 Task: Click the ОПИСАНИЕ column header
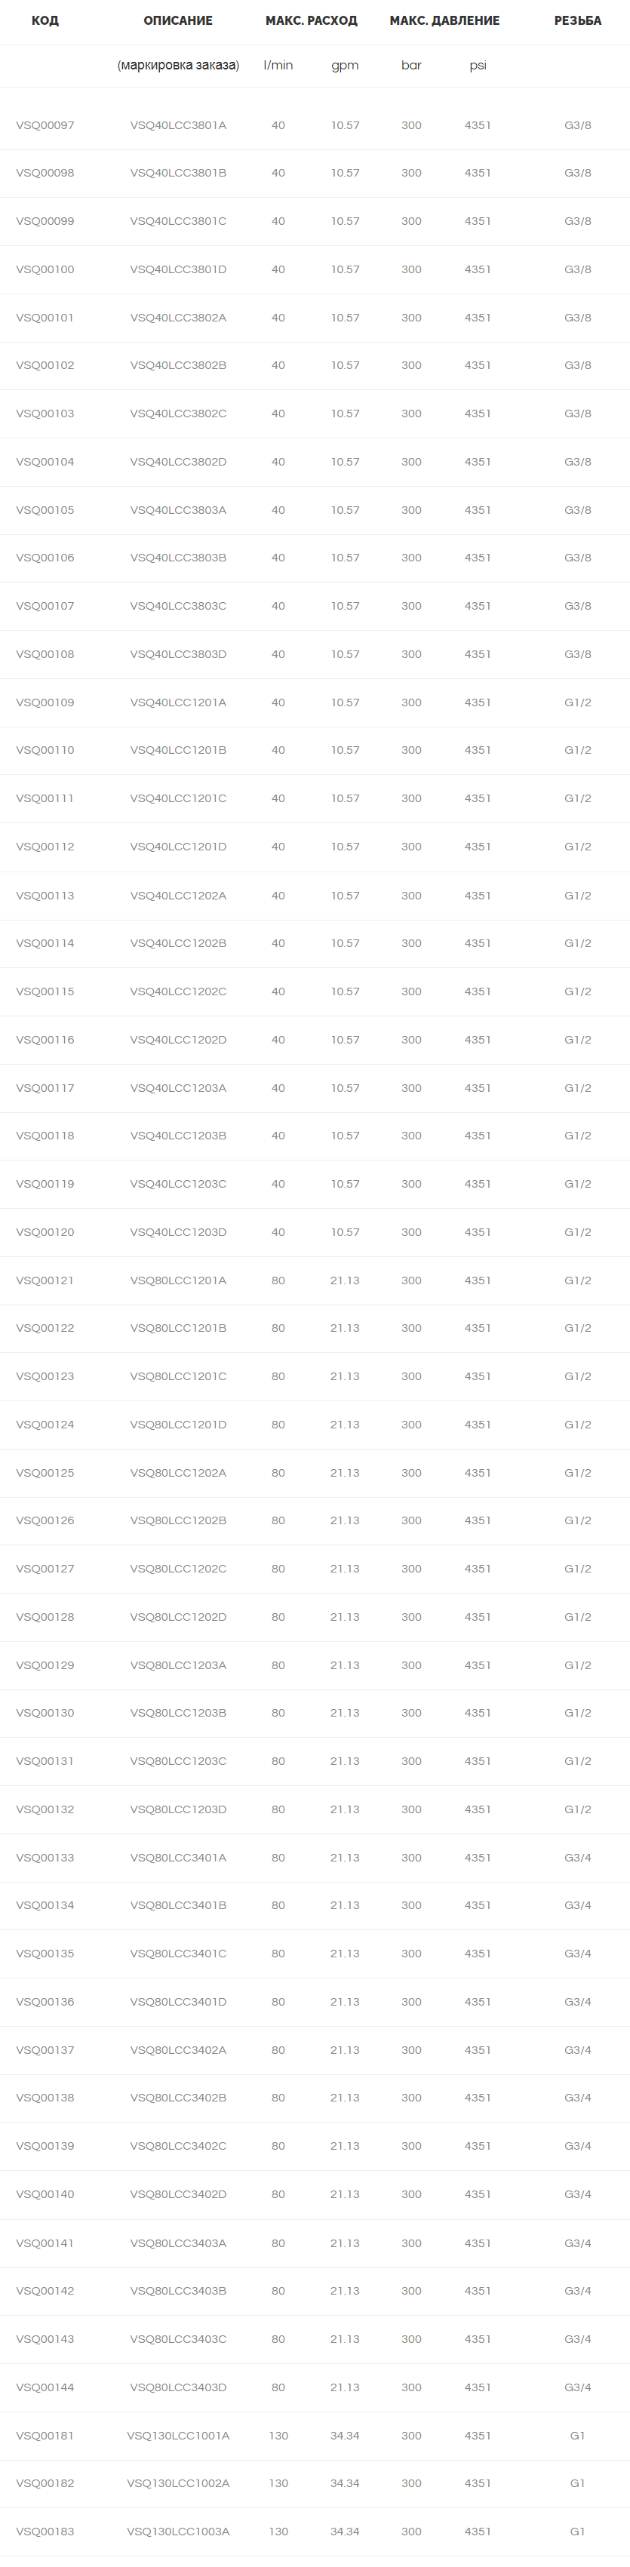point(177,21)
